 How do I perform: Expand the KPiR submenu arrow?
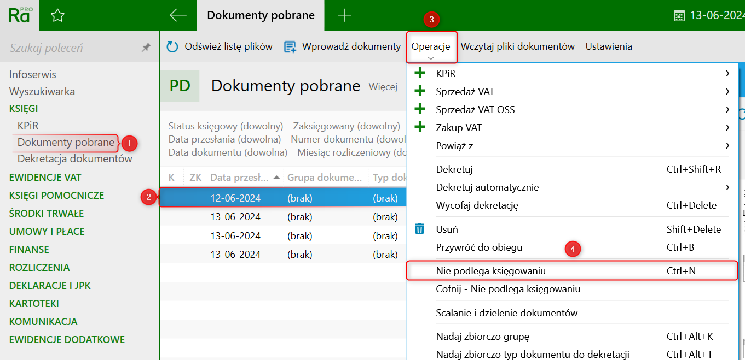coord(727,73)
